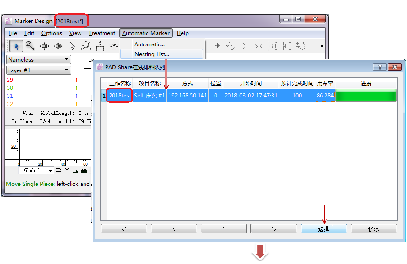Image resolution: width=407 pixels, height=264 pixels.
Task: Select the zoom magnifier tool
Action: 30,46
